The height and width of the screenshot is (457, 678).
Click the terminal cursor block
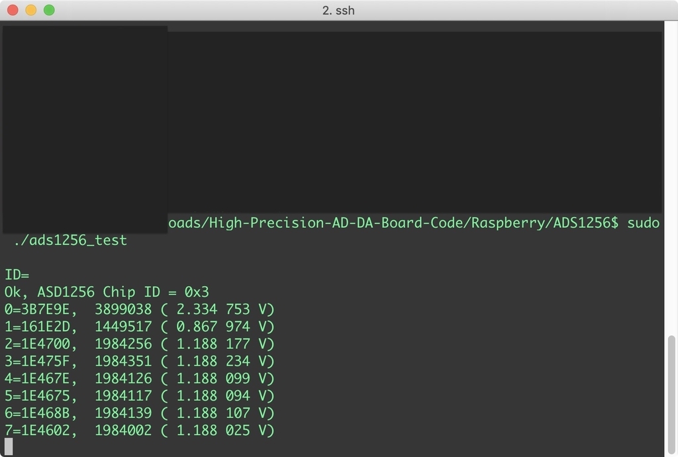(9, 446)
